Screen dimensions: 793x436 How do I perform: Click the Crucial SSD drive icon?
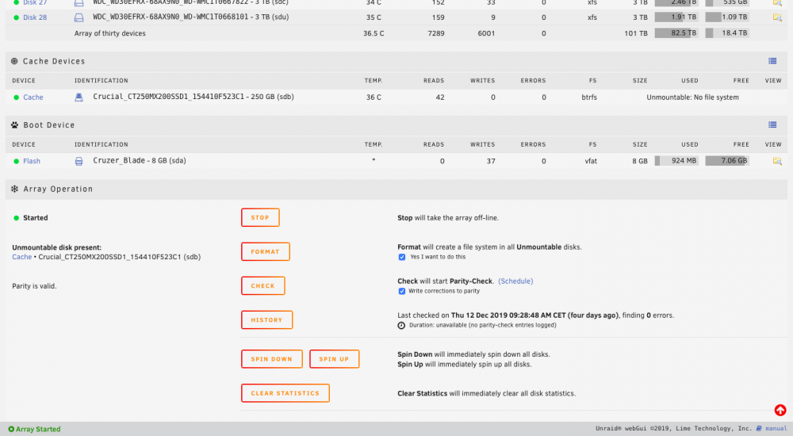[x=79, y=98]
